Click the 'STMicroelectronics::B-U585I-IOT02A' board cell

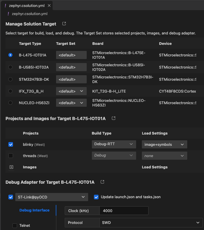pyautogui.click(x=118, y=67)
